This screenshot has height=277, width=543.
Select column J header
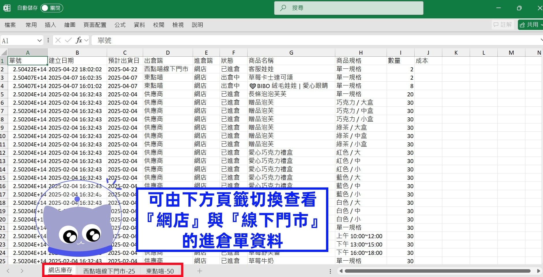pos(428,53)
